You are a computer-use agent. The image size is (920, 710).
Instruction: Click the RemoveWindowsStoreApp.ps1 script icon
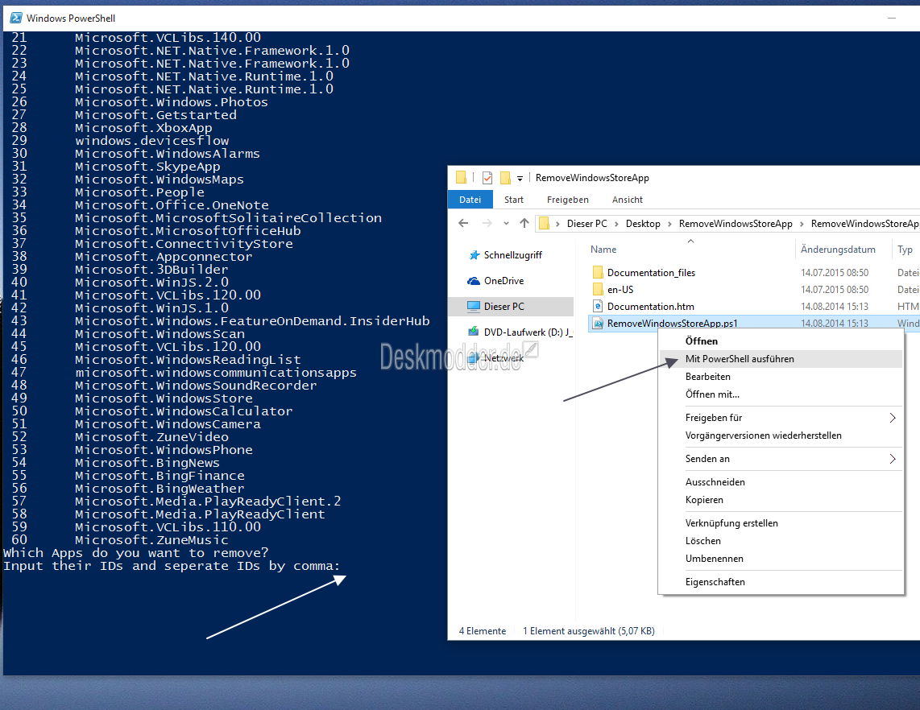598,323
